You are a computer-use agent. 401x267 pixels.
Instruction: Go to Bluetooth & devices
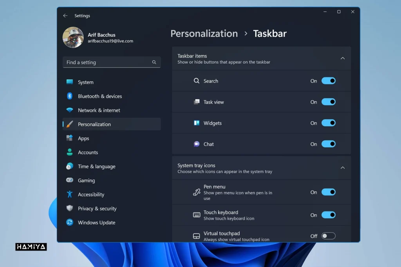tap(112, 96)
